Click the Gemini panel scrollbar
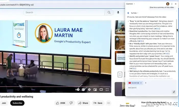This screenshot has height=107, width=179. click(176, 36)
